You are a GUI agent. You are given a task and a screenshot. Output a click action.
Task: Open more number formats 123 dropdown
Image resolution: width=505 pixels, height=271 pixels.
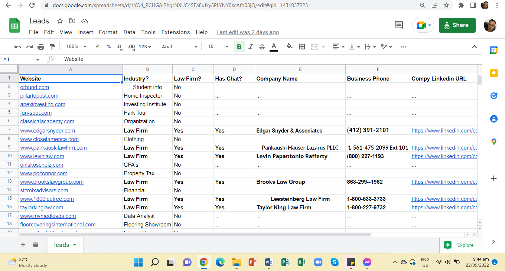pos(145,47)
